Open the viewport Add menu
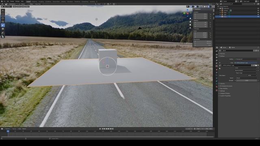The width and height of the screenshot is (260, 146). coord(23,6)
